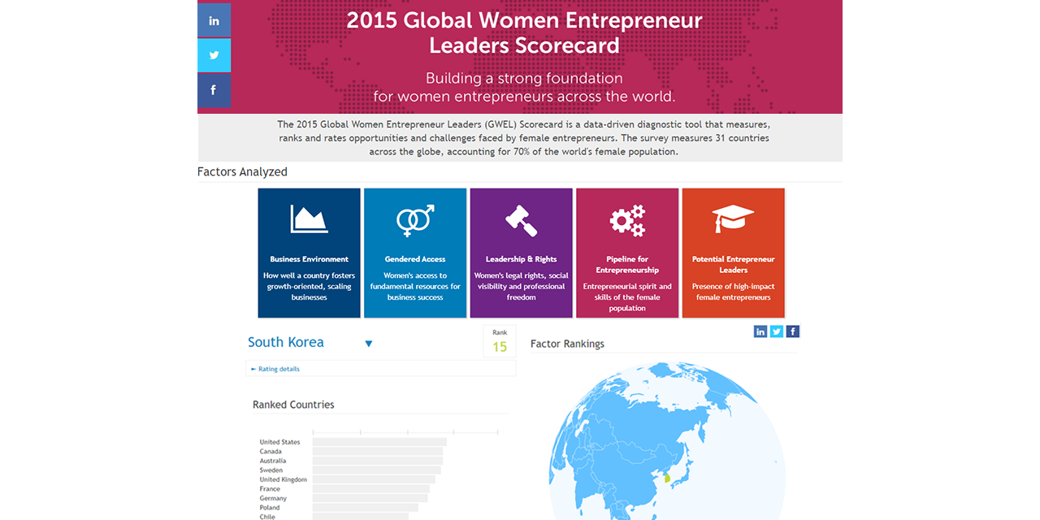Select the United States bar in Ranked Countries

coord(379,442)
